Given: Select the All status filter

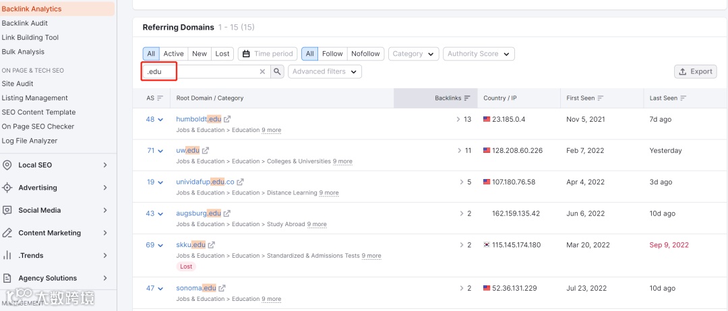Looking at the screenshot, I should pyautogui.click(x=151, y=54).
